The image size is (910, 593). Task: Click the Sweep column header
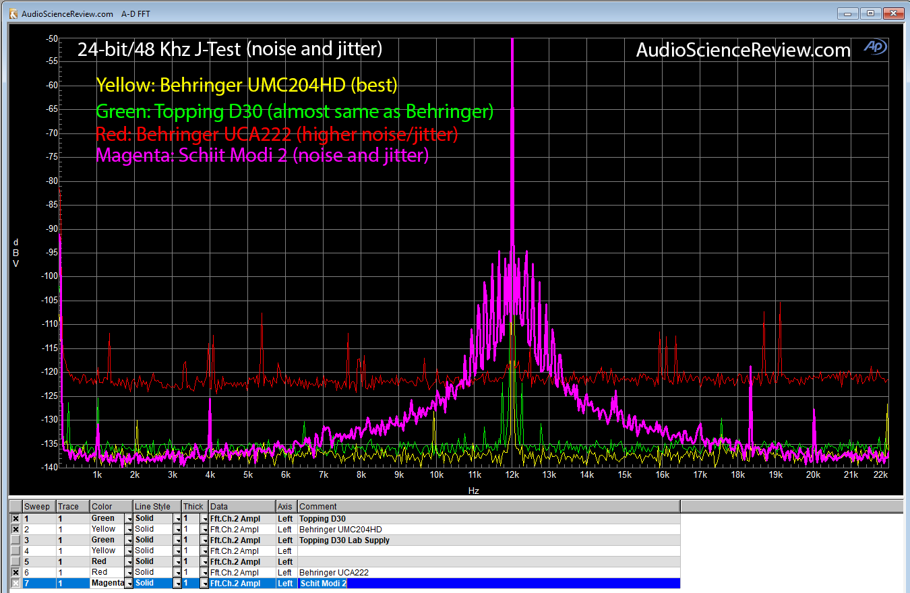click(39, 507)
